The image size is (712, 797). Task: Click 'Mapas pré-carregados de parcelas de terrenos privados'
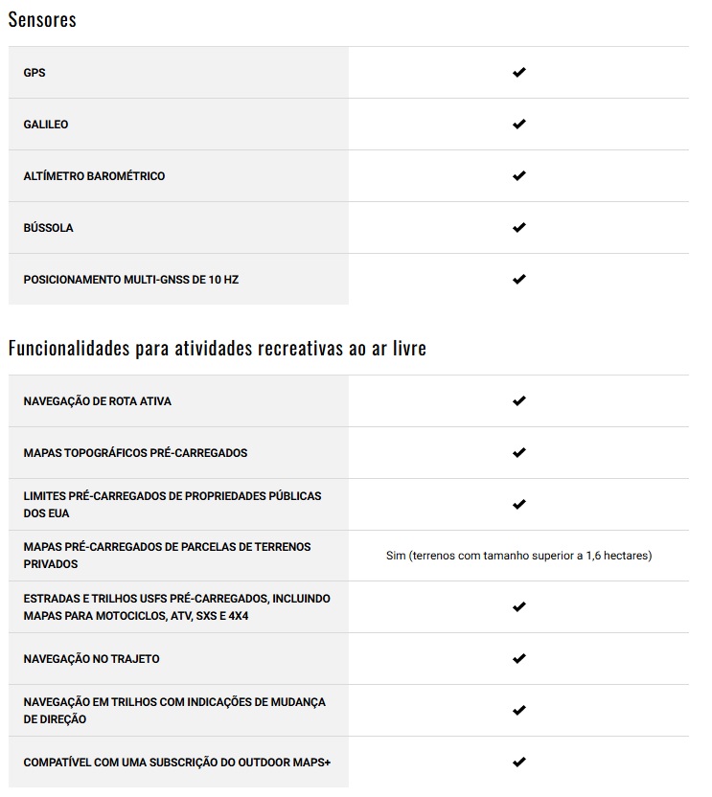(167, 556)
